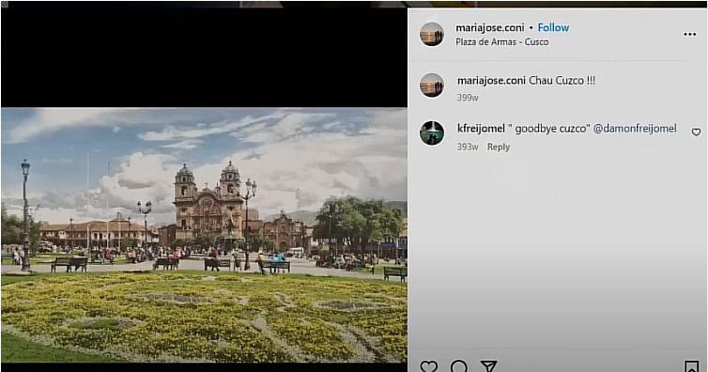Screen dimensions: 708x372
Task: Open the three-dot more options menu
Action: (x=689, y=35)
